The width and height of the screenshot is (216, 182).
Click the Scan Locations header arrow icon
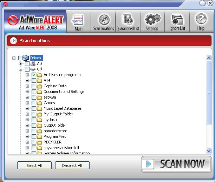tap(13, 41)
